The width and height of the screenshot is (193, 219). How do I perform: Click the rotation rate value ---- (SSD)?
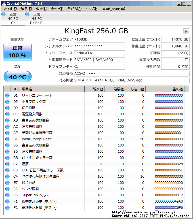[175, 53]
